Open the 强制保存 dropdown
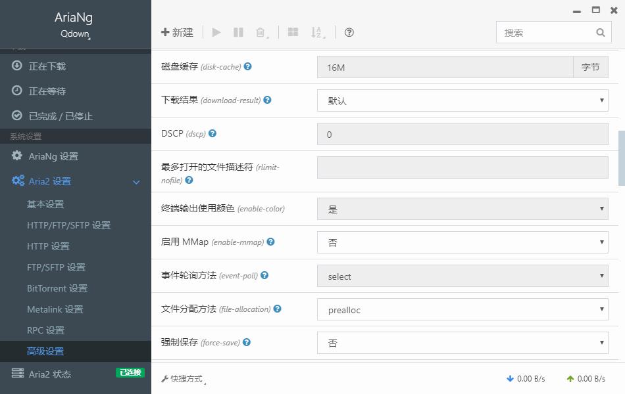Screen dimensions: 625x394 click(x=463, y=343)
